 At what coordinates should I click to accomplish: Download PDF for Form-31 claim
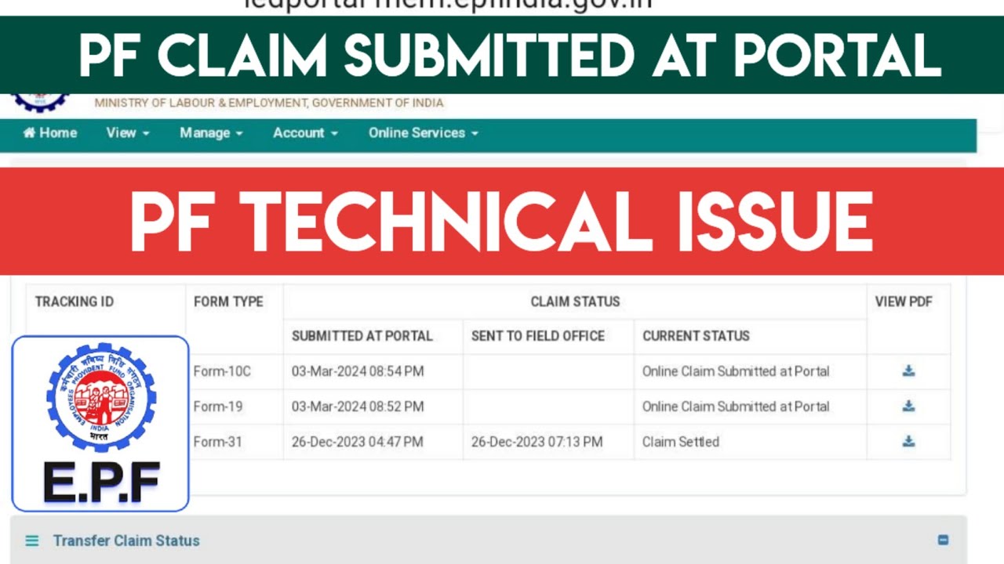point(908,442)
